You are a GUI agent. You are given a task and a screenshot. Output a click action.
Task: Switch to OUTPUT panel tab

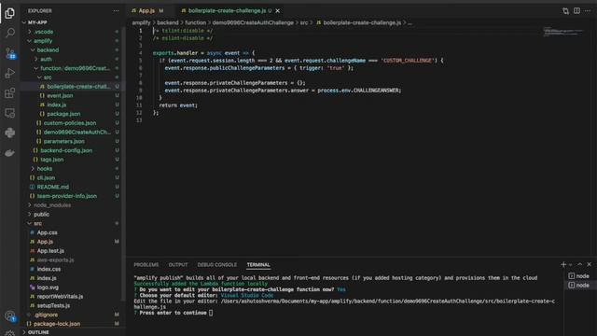(178, 265)
